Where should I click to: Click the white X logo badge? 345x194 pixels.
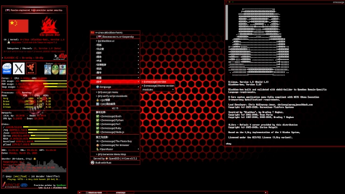(19, 68)
